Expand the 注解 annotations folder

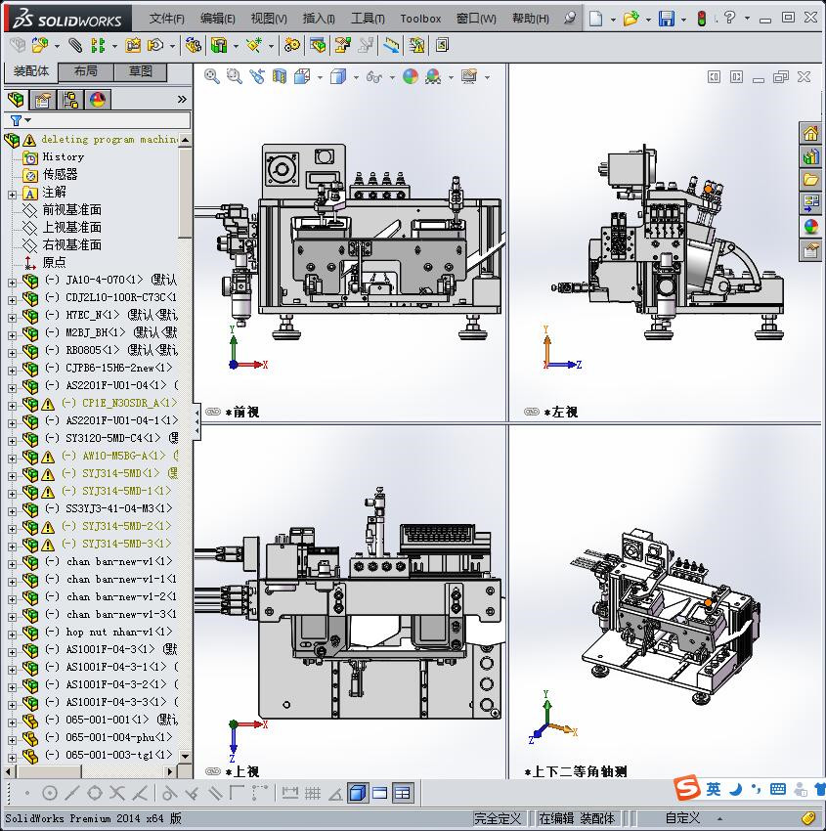point(12,193)
